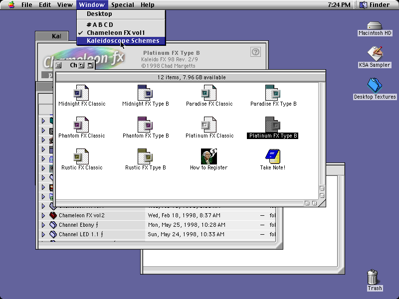
Task: Click the 'Kaleido FX 98 Rev. 2/9' text
Action: [x=170, y=59]
